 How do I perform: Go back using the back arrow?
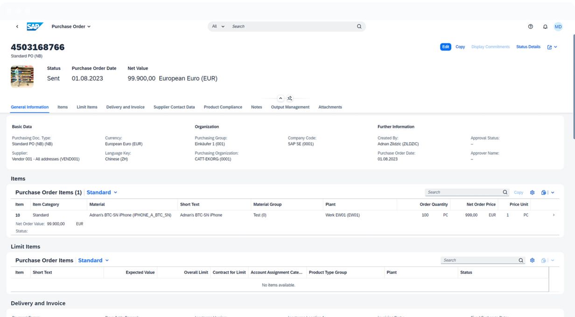click(17, 27)
